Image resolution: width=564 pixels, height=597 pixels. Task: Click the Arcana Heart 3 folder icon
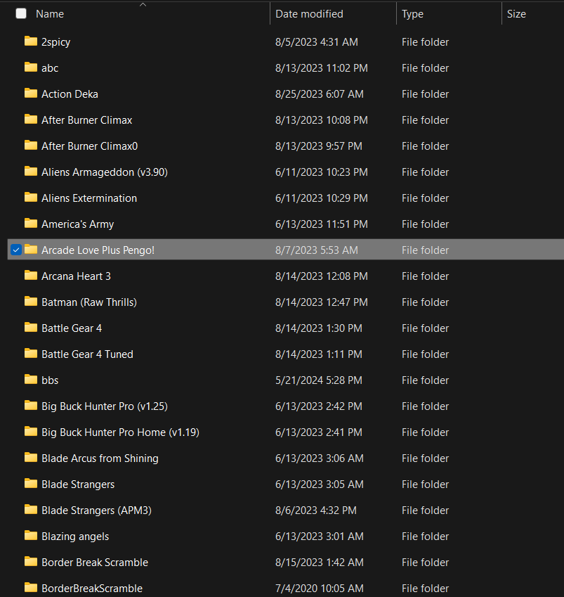click(31, 275)
